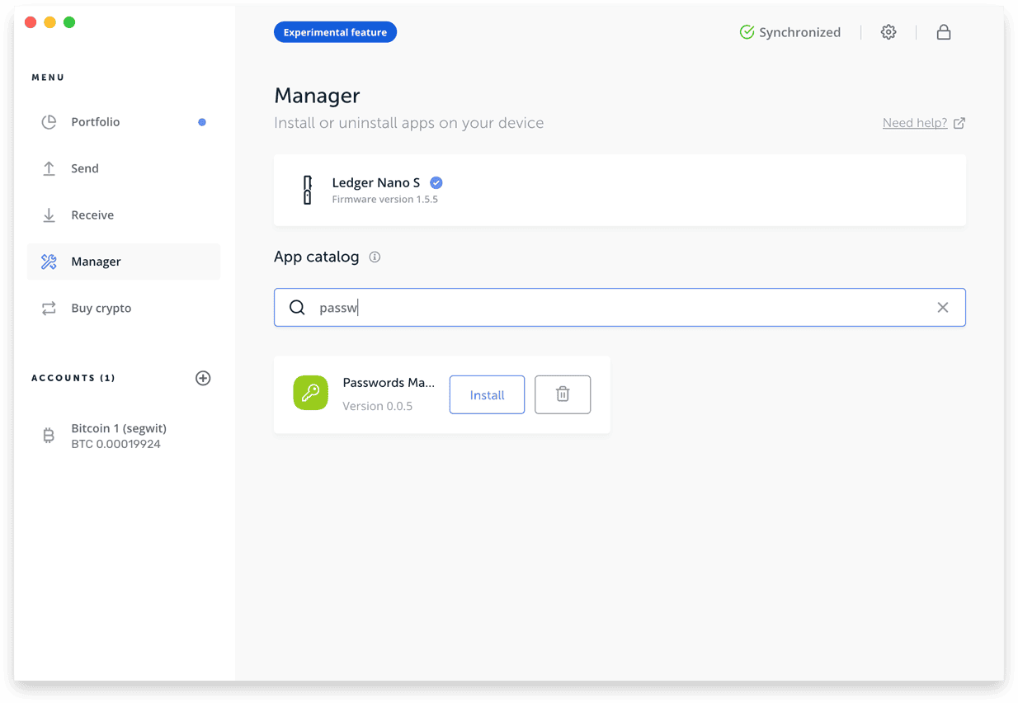Click the ACCOUNTS (1) section label
Image resolution: width=1018 pixels, height=703 pixels.
click(x=73, y=378)
